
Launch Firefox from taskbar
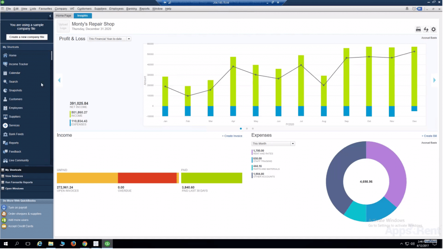(x=73, y=244)
